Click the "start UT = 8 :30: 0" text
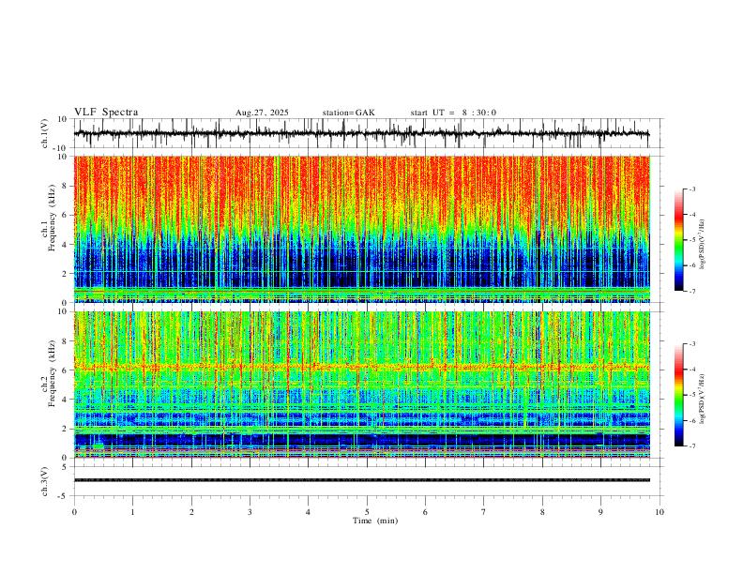The height and width of the screenshot is (574, 743). click(453, 113)
